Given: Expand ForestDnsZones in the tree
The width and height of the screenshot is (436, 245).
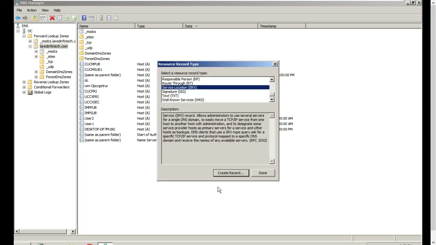Looking at the screenshot, I should coord(36,77).
